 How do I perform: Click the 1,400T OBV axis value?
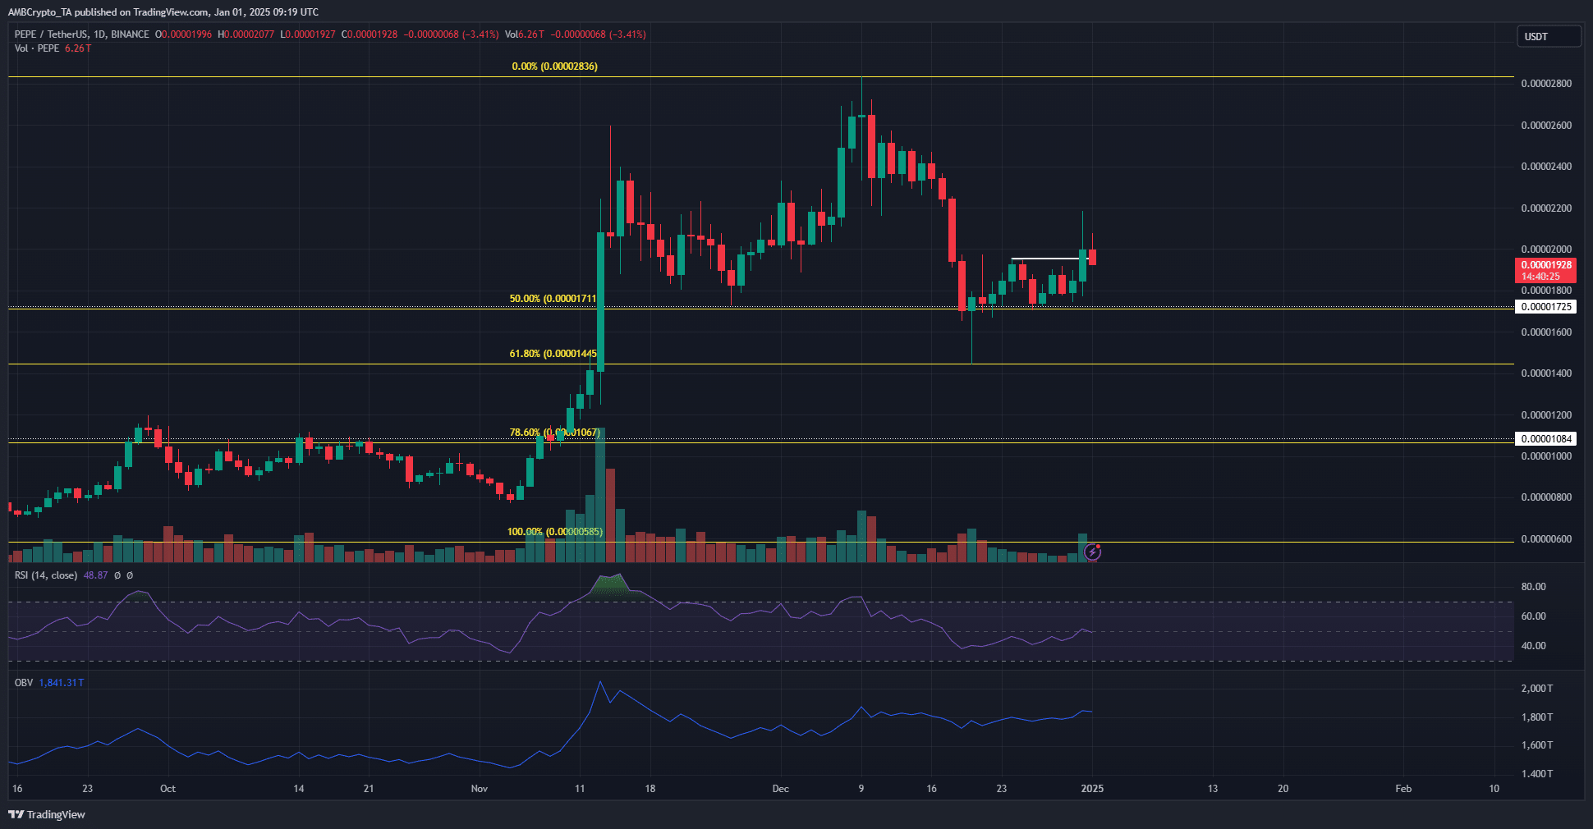pyautogui.click(x=1537, y=774)
